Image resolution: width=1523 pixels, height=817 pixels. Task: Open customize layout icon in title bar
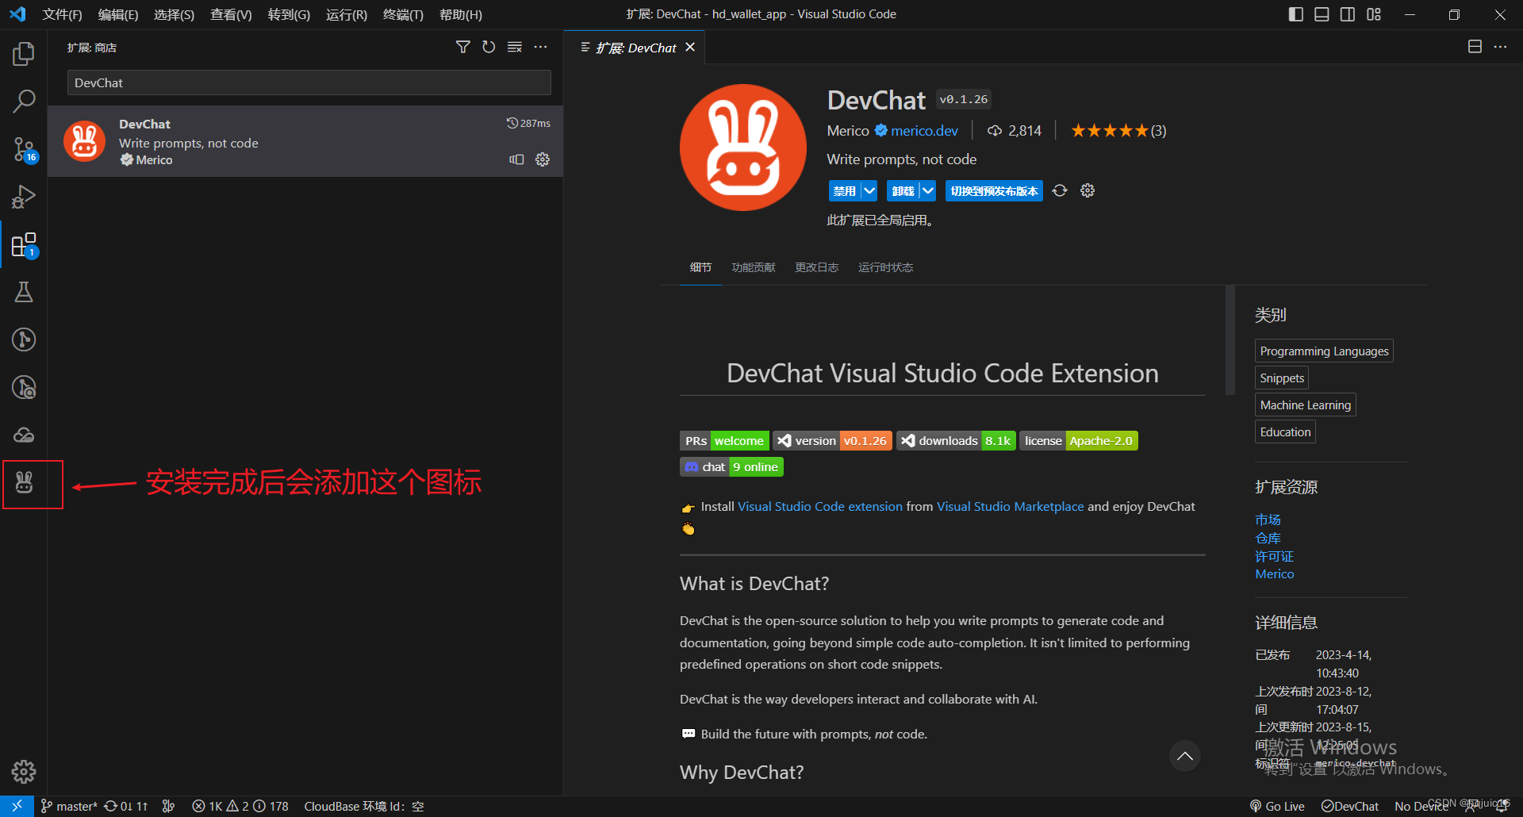tap(1374, 14)
